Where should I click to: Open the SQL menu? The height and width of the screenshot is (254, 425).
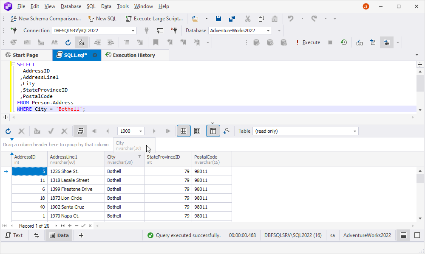[91, 6]
